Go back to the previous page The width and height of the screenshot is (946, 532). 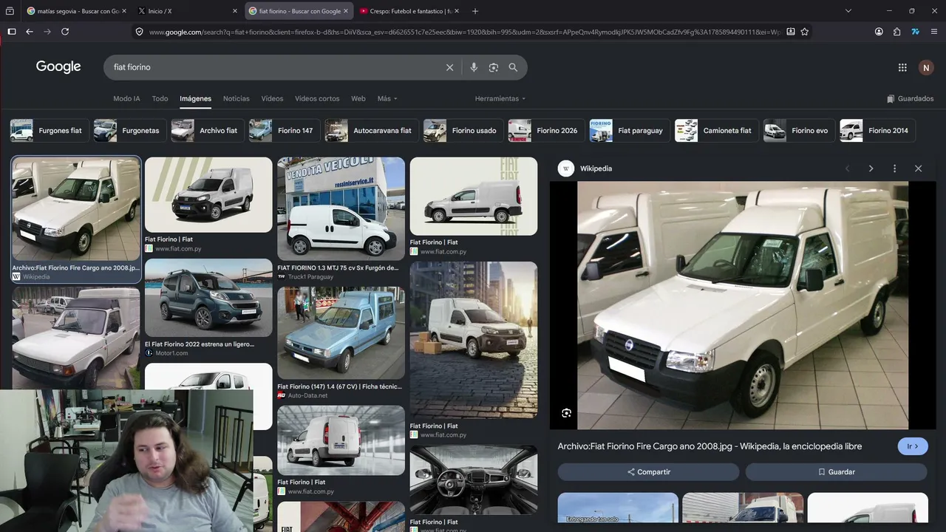(x=30, y=32)
